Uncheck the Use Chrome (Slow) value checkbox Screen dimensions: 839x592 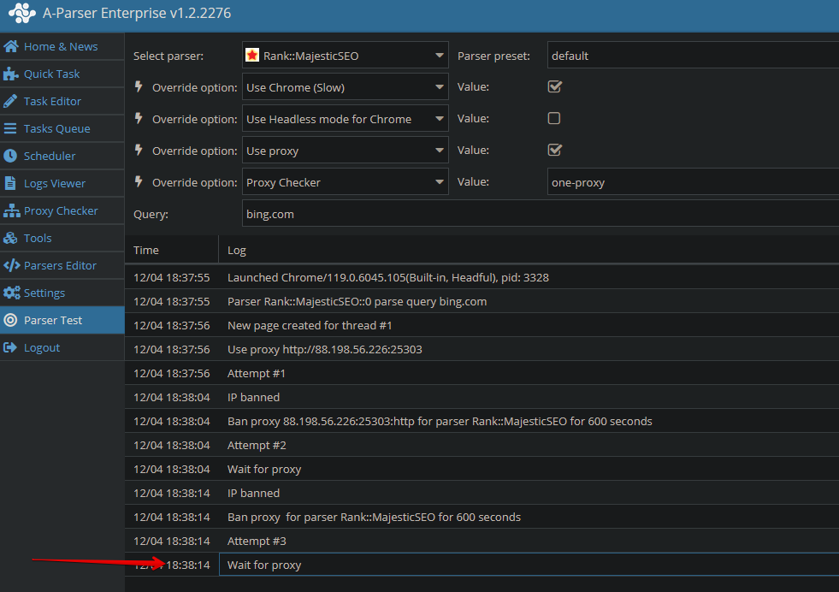(x=554, y=87)
